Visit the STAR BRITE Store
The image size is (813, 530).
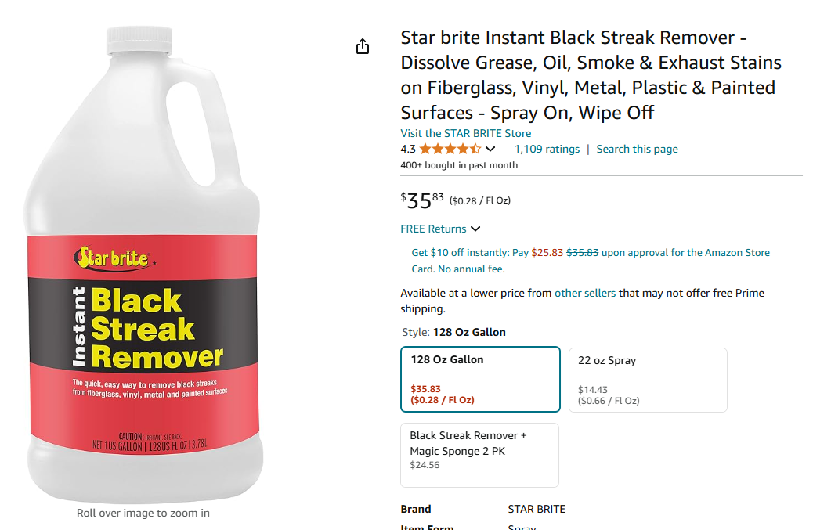(x=465, y=133)
